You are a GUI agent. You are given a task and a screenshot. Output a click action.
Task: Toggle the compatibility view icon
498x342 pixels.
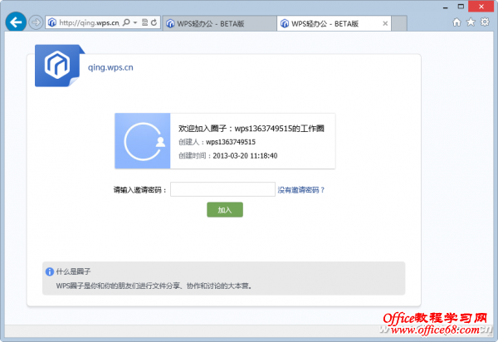(144, 22)
